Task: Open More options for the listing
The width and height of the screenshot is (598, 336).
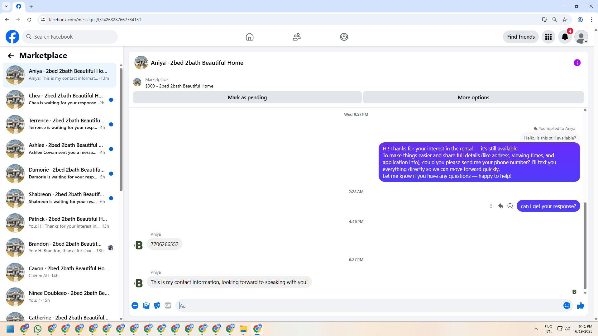Action: tap(473, 97)
